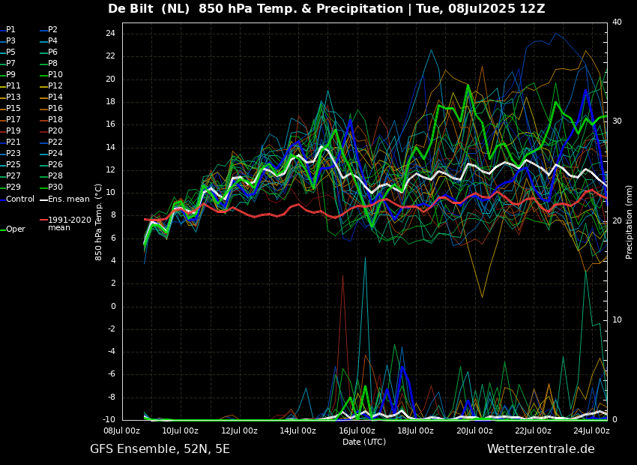Click the Oper legend entry

[x=13, y=229]
